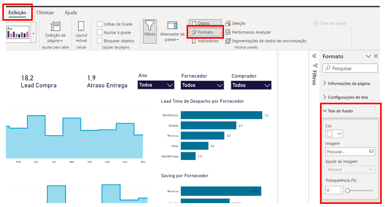Click the image browse icon in Procurar
The height and width of the screenshot is (207, 386).
(372, 152)
